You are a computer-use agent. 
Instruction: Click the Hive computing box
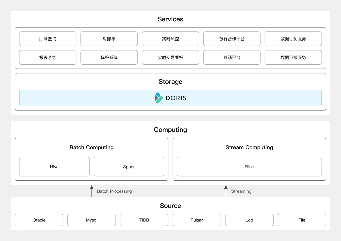pos(54,167)
